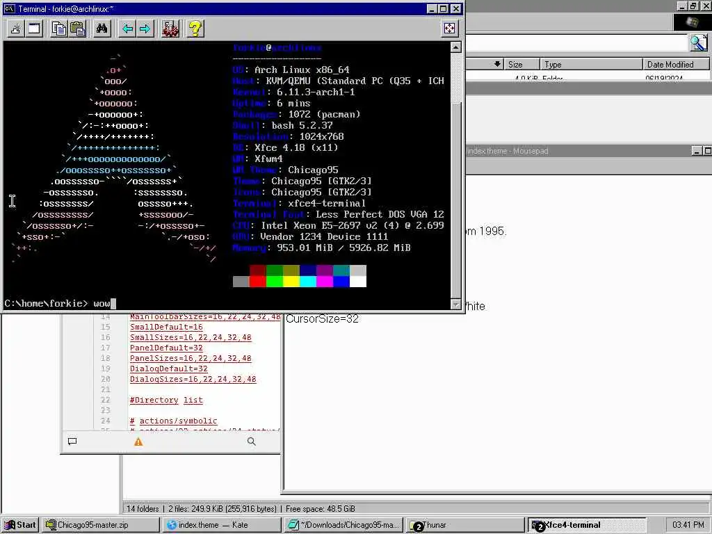712x534 pixels.
Task: Open a new terminal window
Action: 35,29
